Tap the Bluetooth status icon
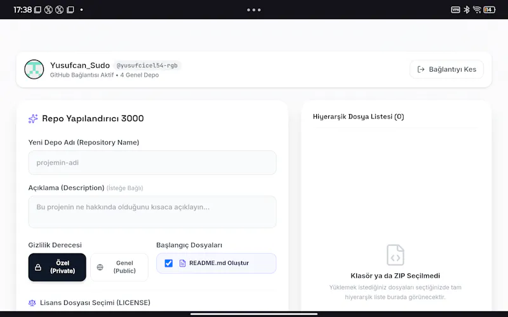 (x=467, y=10)
